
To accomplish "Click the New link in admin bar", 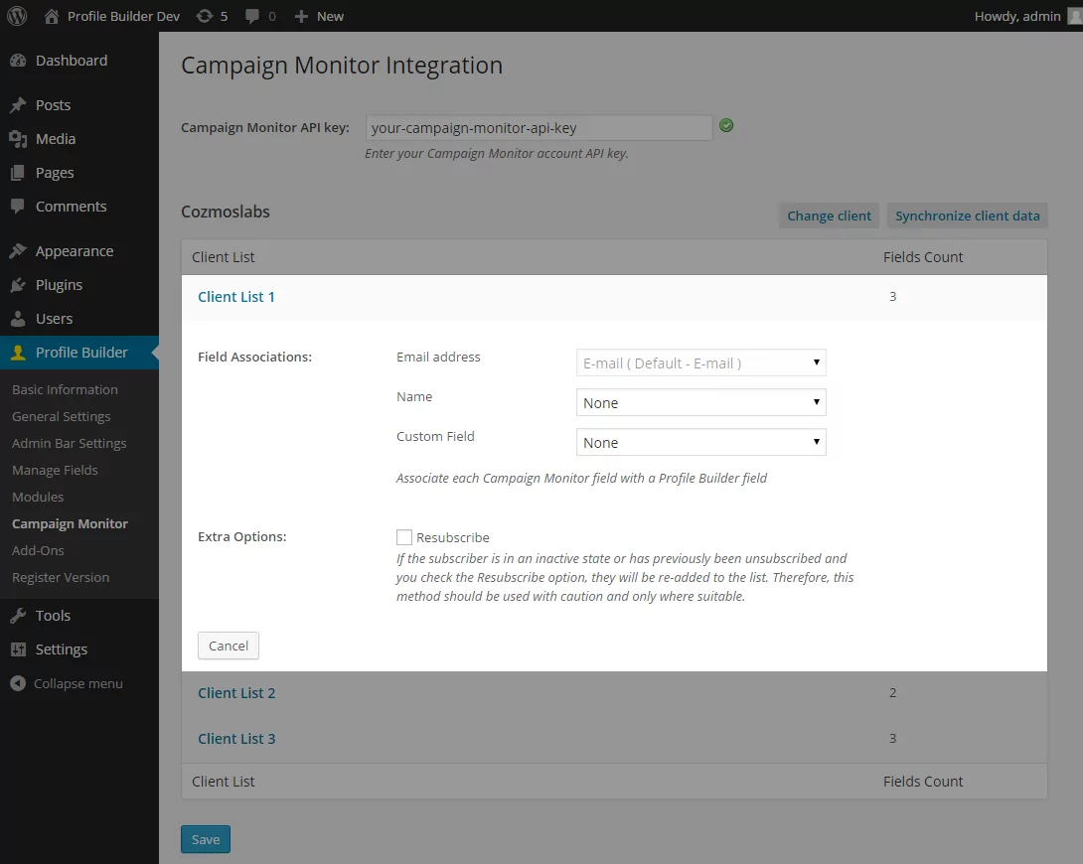I will [330, 16].
